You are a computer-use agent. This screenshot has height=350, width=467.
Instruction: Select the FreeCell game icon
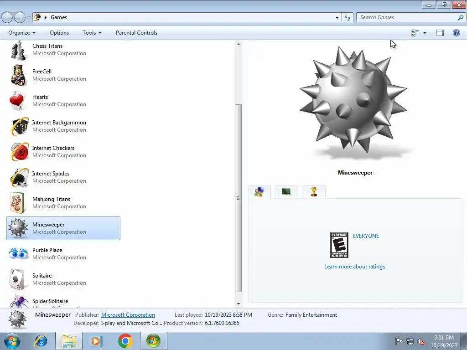pyautogui.click(x=18, y=75)
